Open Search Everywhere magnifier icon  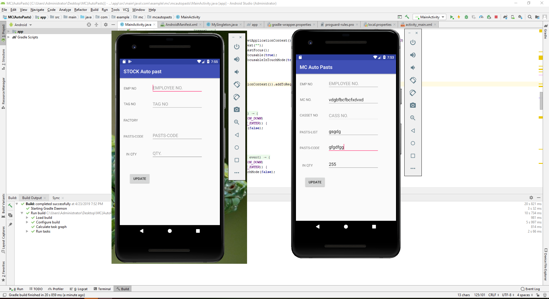coord(530,17)
